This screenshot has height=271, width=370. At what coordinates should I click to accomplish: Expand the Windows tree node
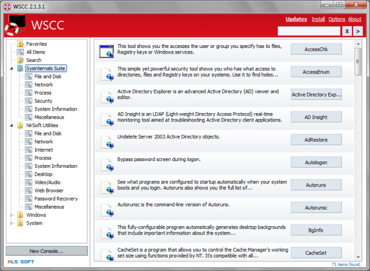point(11,215)
